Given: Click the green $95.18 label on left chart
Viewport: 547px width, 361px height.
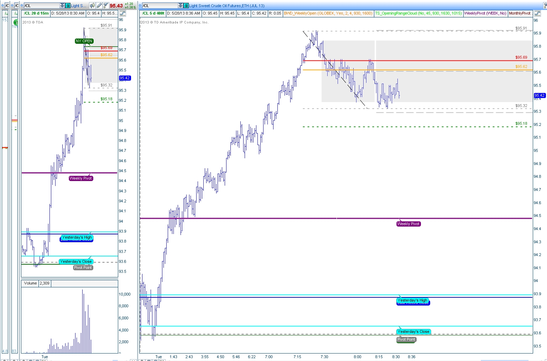Looking at the screenshot, I should [x=106, y=99].
